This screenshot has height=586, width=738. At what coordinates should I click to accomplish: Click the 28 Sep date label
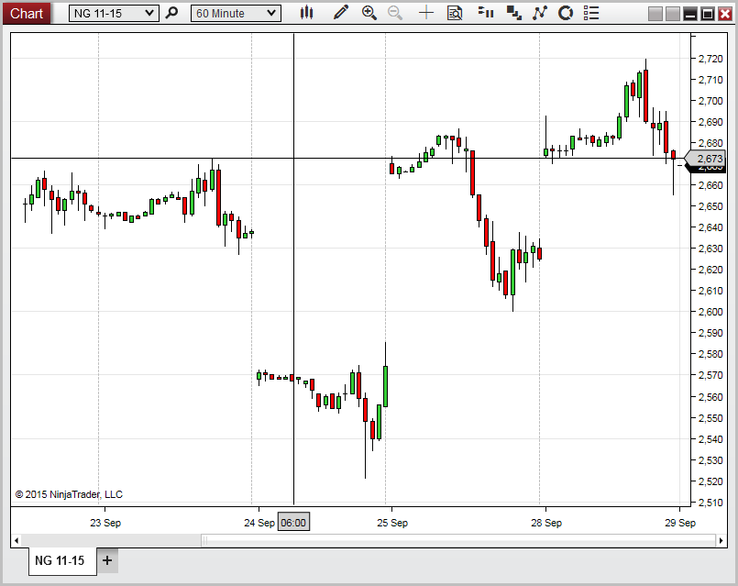click(546, 523)
